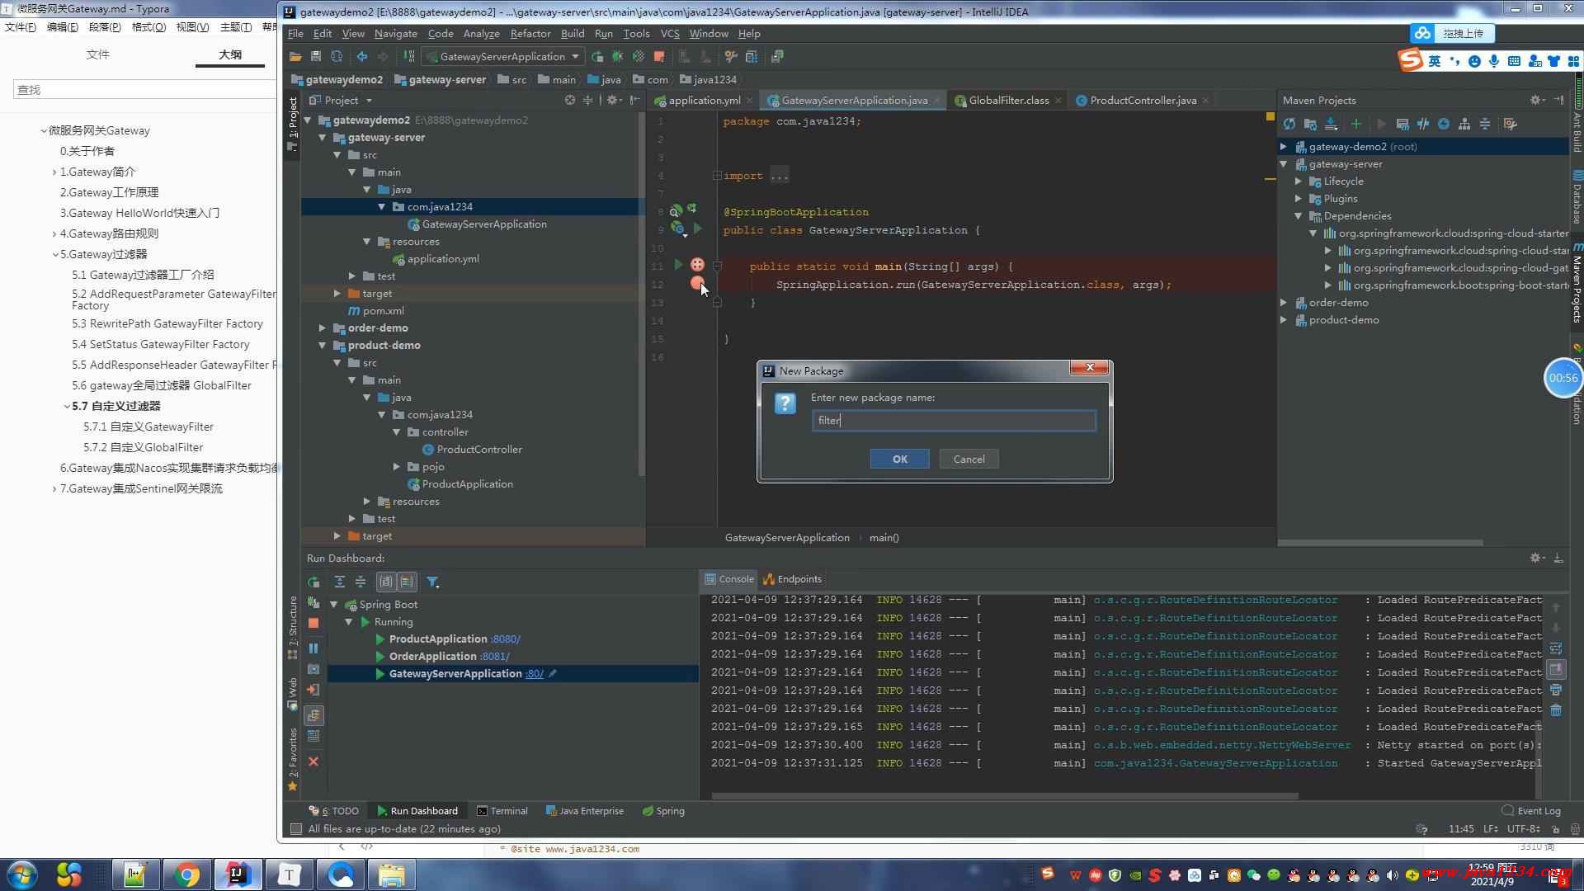Click the 'Enter new package name' text field
Image resolution: width=1584 pixels, height=891 pixels.
(x=954, y=420)
